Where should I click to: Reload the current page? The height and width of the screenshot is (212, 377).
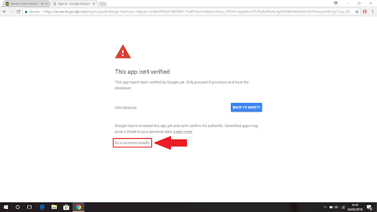tap(18, 12)
